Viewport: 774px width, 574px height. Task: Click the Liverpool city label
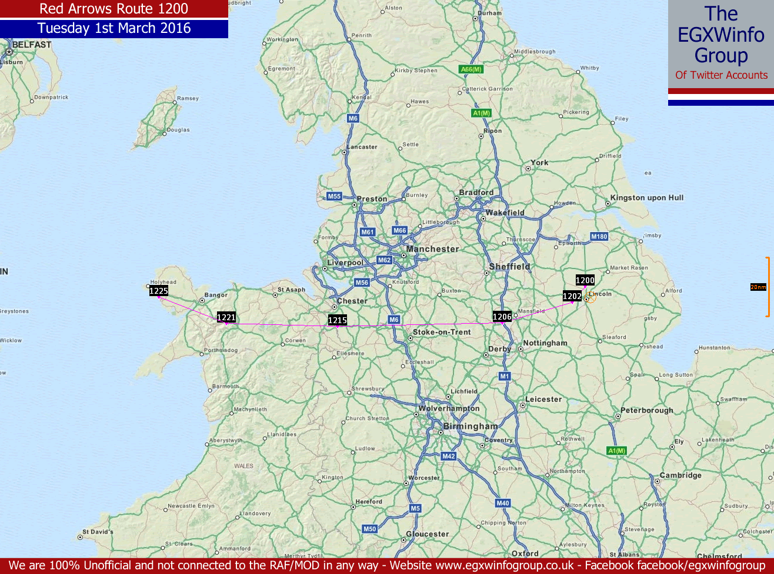346,263
